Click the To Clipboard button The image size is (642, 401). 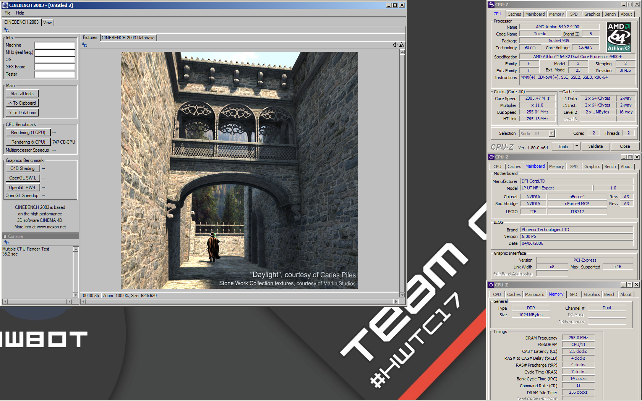22,103
